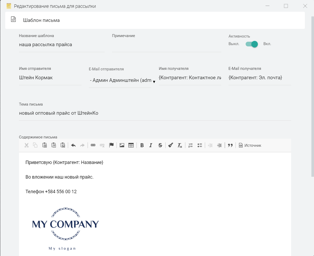Viewport: 314px width, 256px height.
Task: Click the Источник source button
Action: click(x=250, y=145)
